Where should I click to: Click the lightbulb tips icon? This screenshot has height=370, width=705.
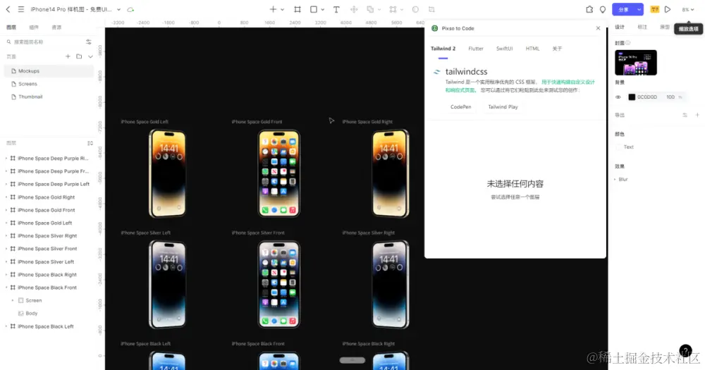(x=603, y=9)
